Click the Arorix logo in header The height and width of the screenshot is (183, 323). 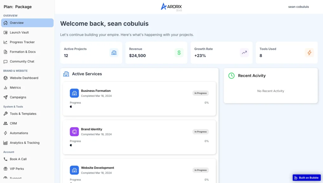click(x=171, y=7)
